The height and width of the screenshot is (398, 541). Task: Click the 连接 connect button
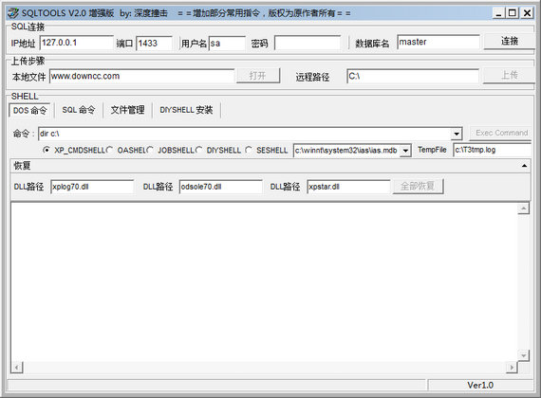(x=510, y=42)
